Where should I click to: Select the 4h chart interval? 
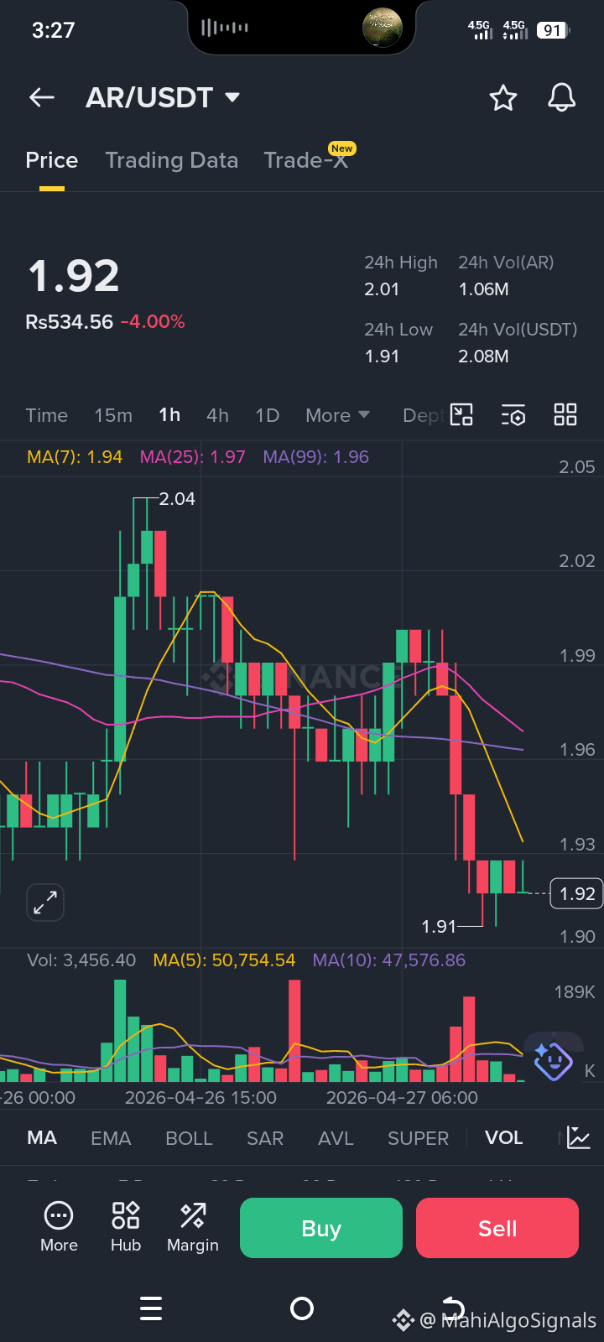point(217,415)
